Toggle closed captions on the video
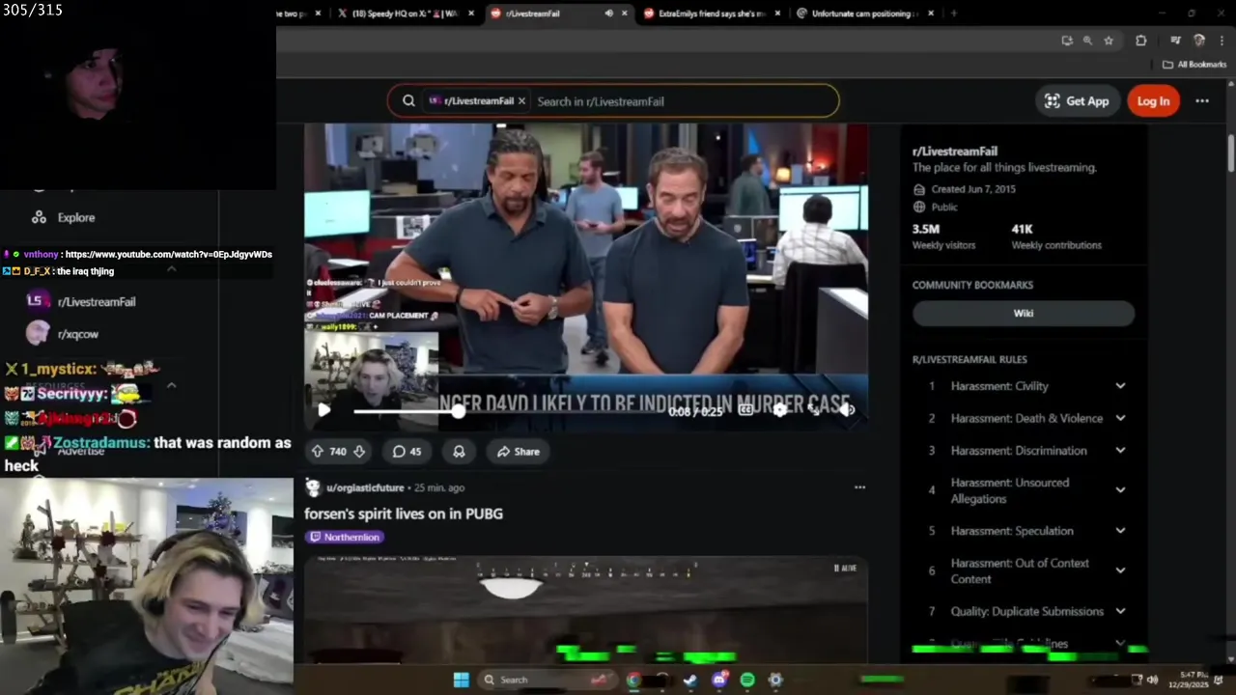Viewport: 1236px width, 695px height. point(745,409)
